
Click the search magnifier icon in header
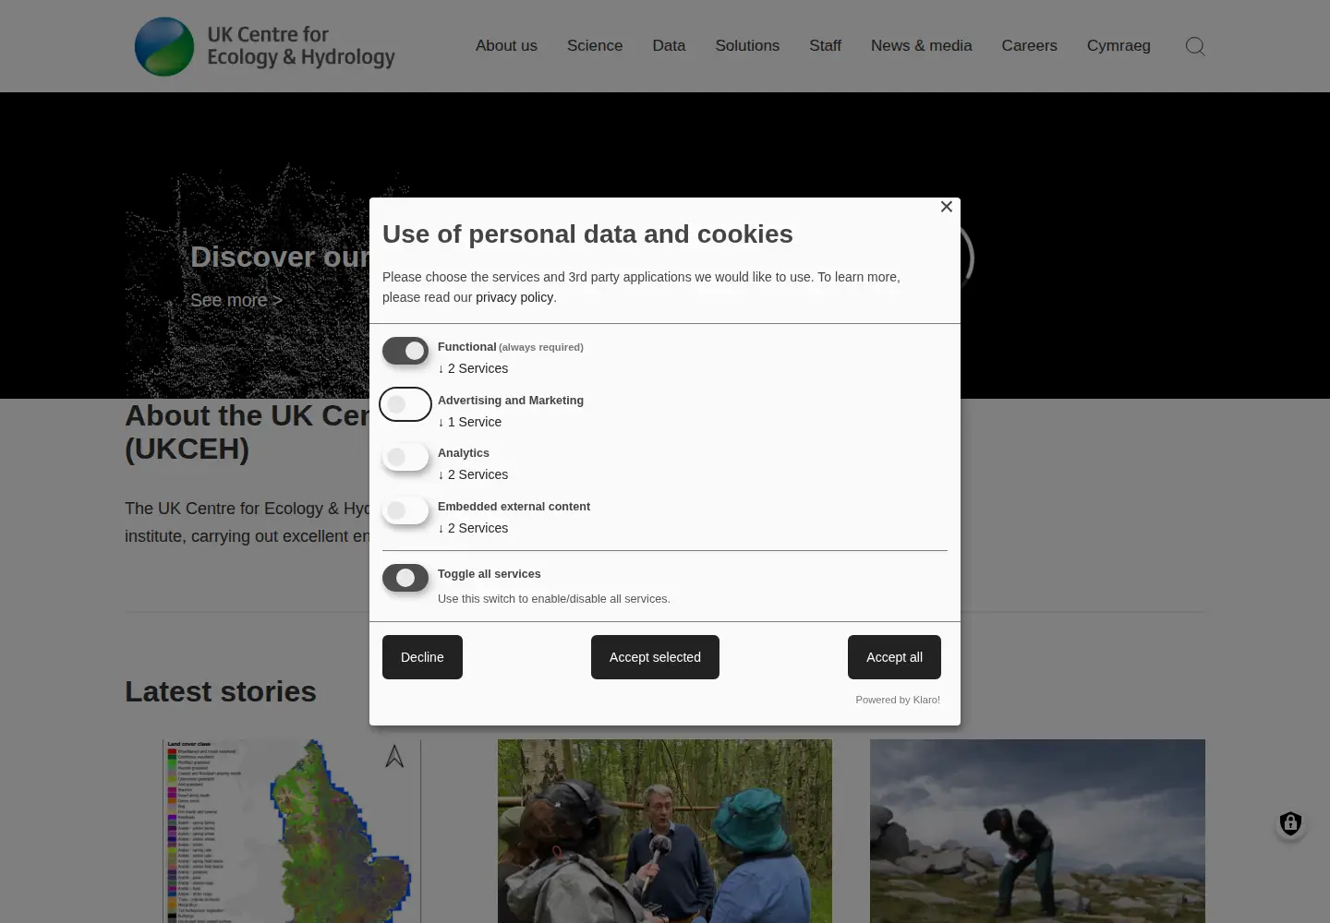tap(1195, 46)
